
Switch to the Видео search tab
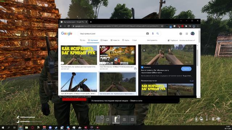pyautogui.click(x=104, y=40)
